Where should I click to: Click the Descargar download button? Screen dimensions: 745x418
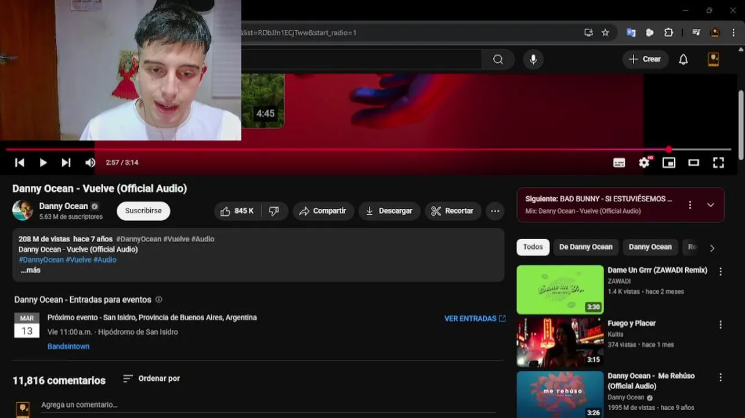[389, 211]
